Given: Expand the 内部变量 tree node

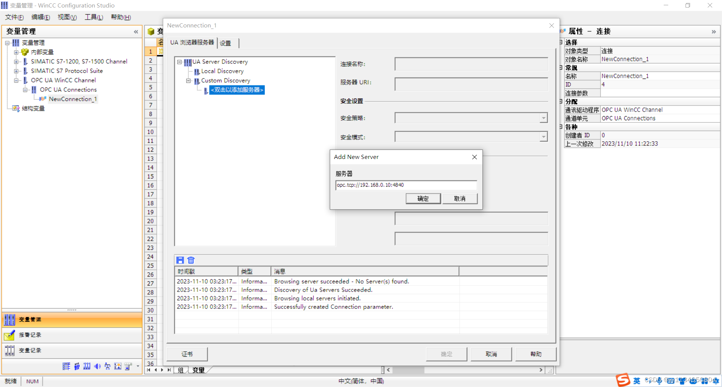Looking at the screenshot, I should point(16,52).
